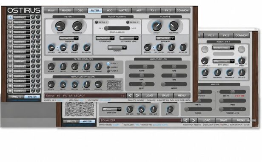
Task: Select part number 2 button
Action: point(10,22)
